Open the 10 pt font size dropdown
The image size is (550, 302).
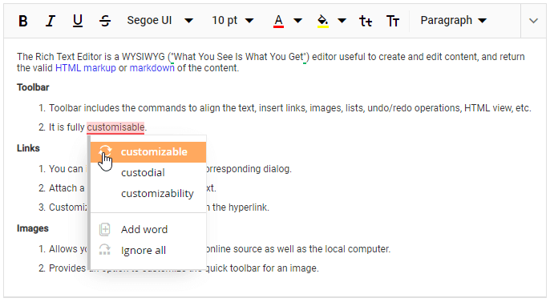pos(233,21)
